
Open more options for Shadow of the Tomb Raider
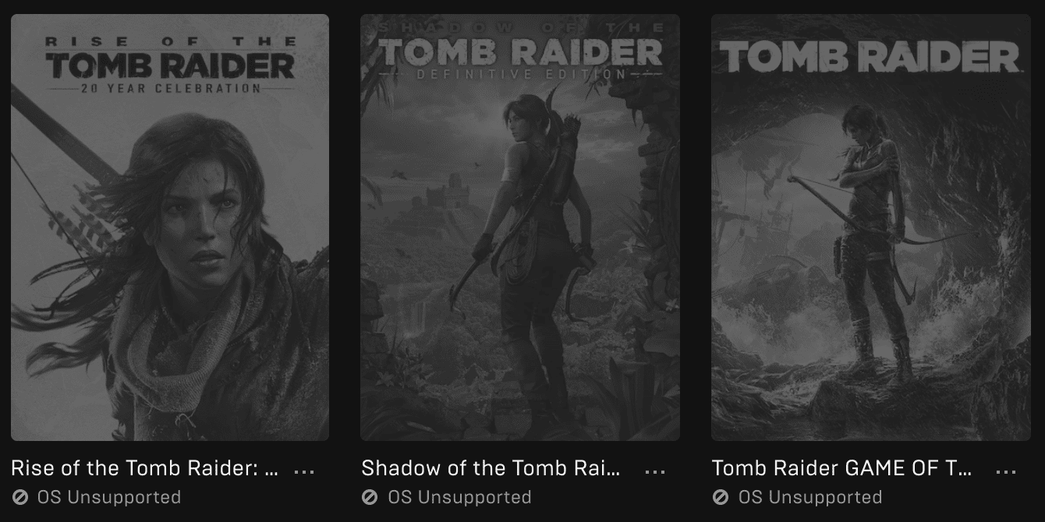[655, 471]
